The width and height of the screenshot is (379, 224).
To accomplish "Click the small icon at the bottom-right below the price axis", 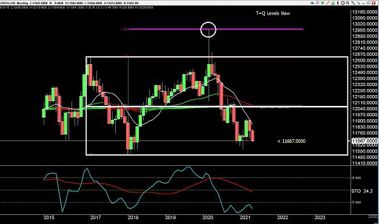I will (373, 217).
